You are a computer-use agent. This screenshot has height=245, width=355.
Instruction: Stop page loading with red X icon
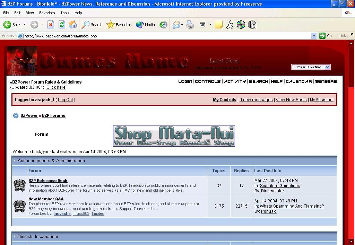click(x=51, y=25)
